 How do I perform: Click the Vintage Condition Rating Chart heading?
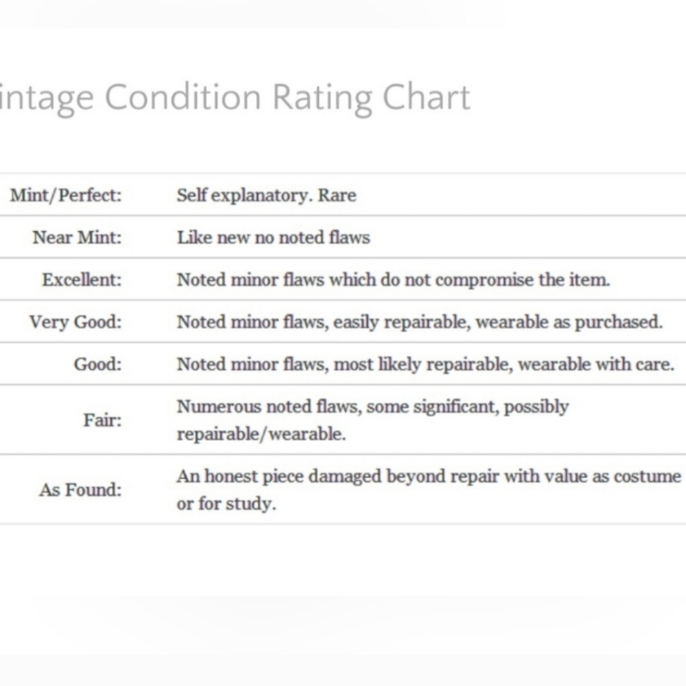(235, 98)
